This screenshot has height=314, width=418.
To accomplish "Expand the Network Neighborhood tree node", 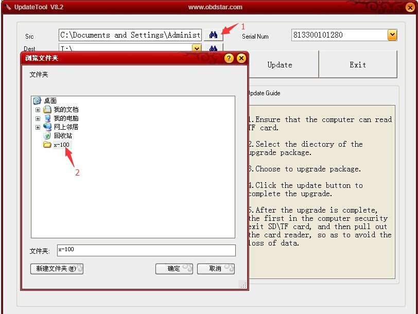I will [38, 127].
